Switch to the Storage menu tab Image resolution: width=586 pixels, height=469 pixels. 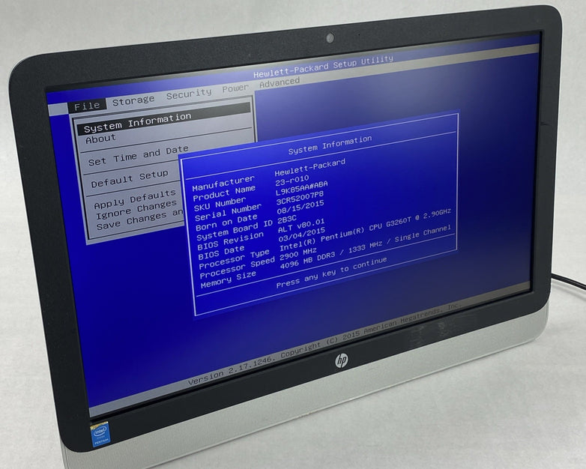coord(133,100)
